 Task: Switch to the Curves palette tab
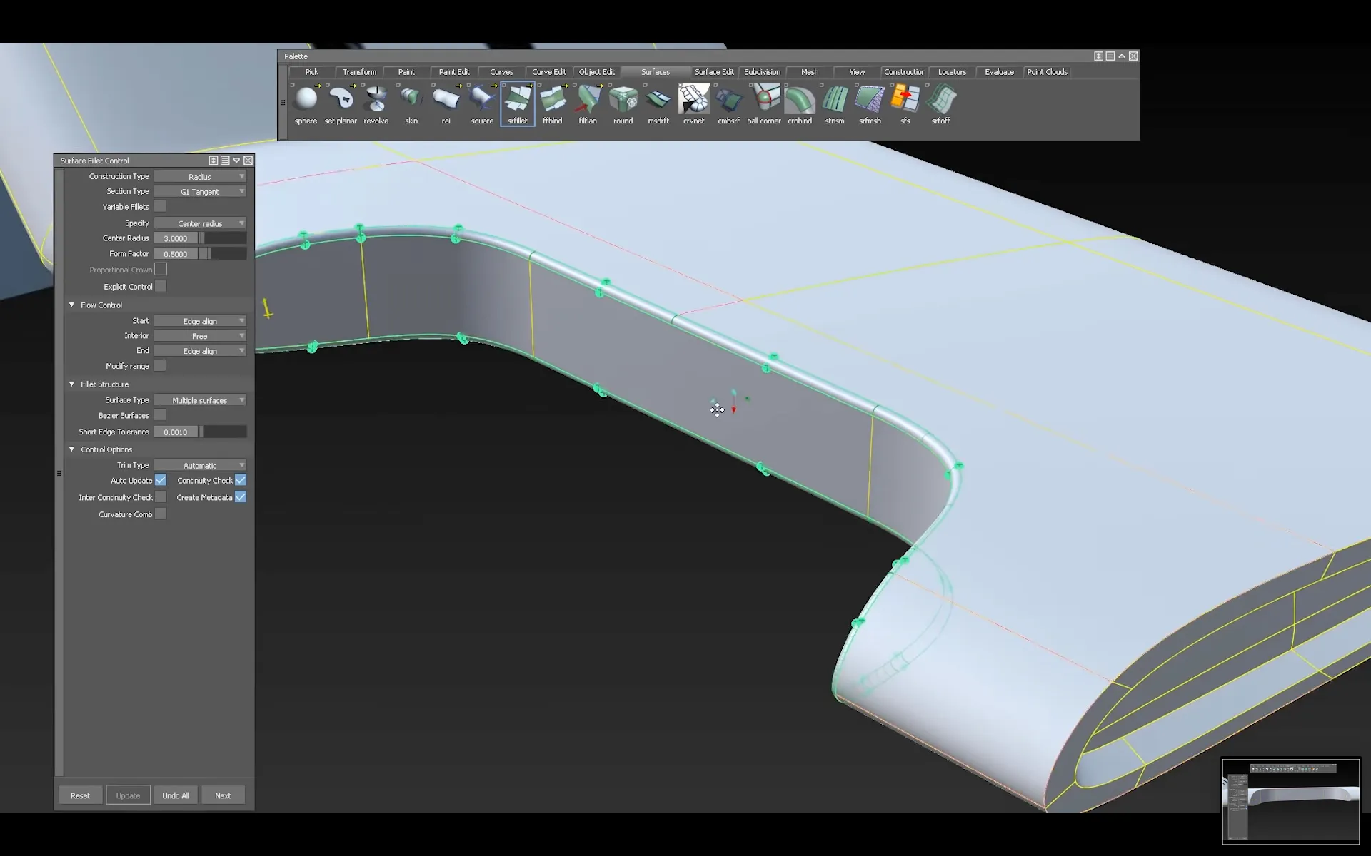click(x=501, y=72)
